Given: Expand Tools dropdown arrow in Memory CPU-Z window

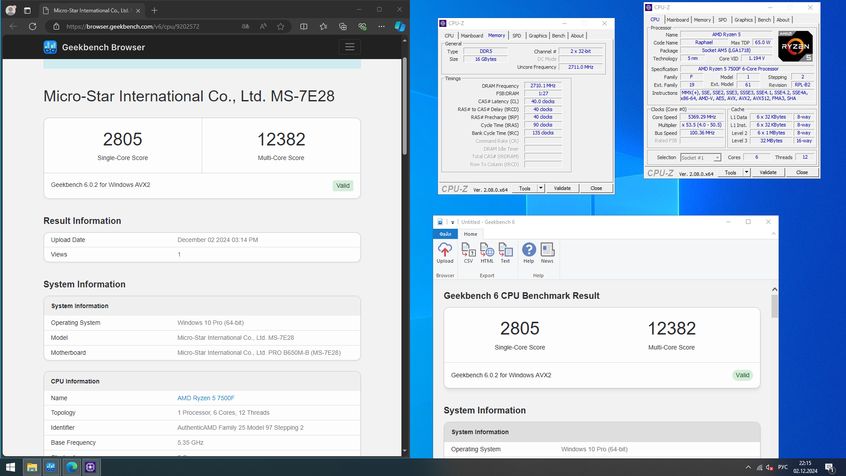Looking at the screenshot, I should pos(541,188).
